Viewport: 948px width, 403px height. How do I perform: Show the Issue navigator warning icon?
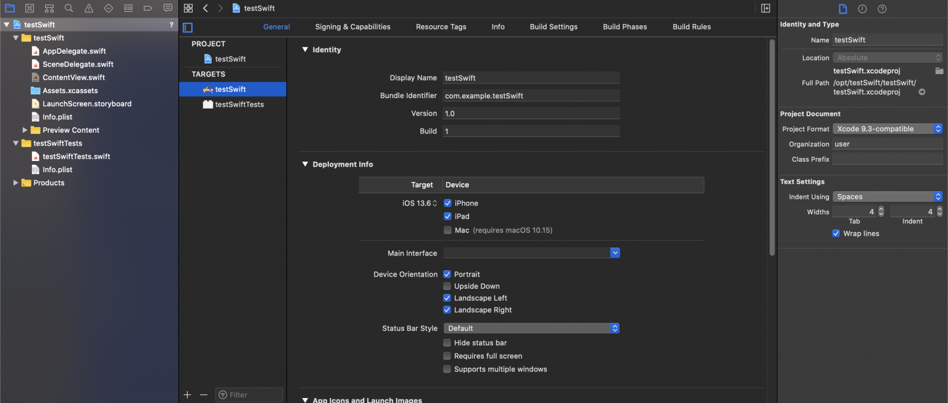[88, 8]
